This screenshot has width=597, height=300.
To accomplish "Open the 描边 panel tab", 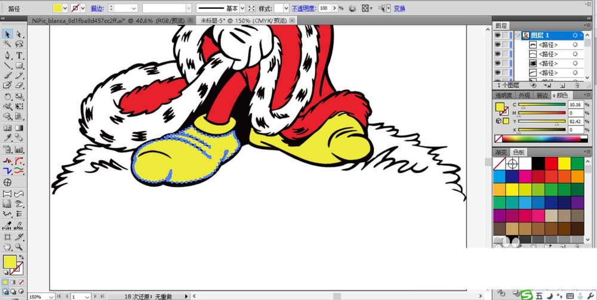I will tap(542, 95).
